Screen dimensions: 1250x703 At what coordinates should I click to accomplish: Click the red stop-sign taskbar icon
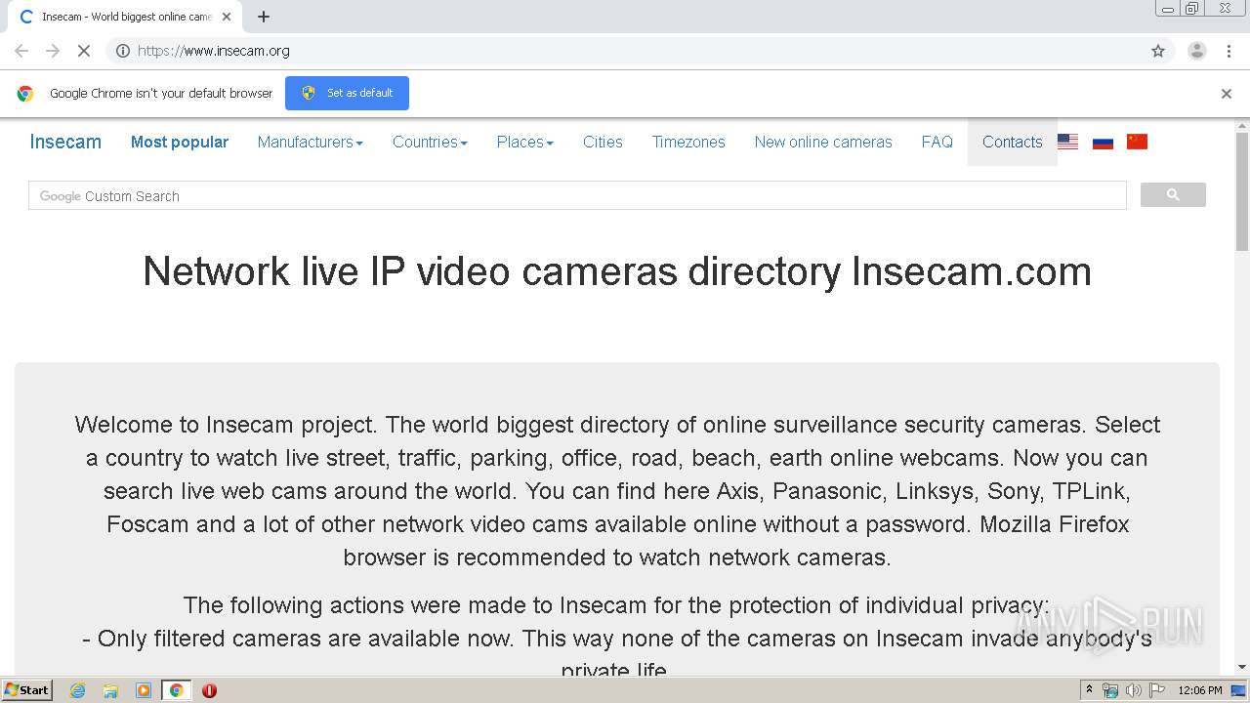[x=209, y=690]
